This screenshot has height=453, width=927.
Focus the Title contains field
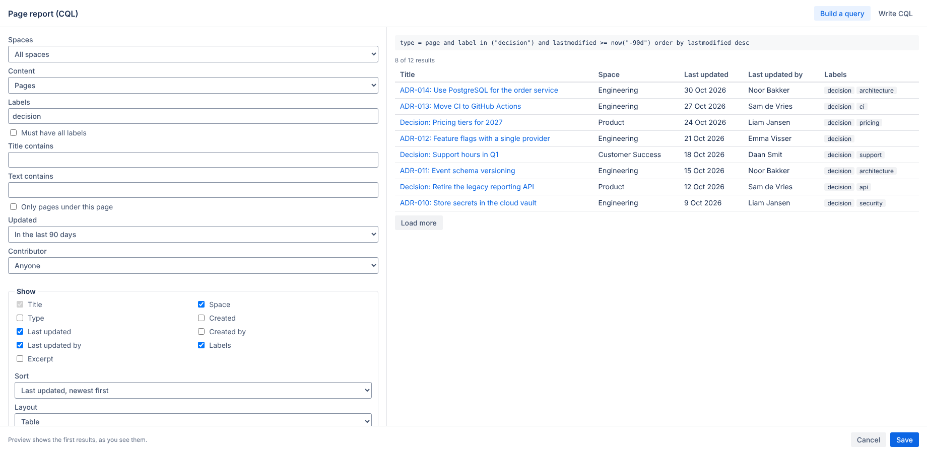point(193,160)
